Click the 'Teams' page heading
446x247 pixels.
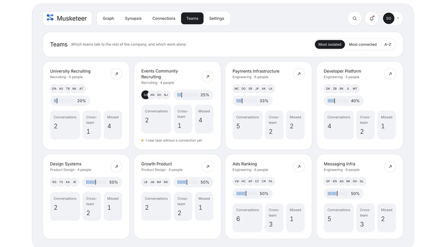pyautogui.click(x=59, y=44)
